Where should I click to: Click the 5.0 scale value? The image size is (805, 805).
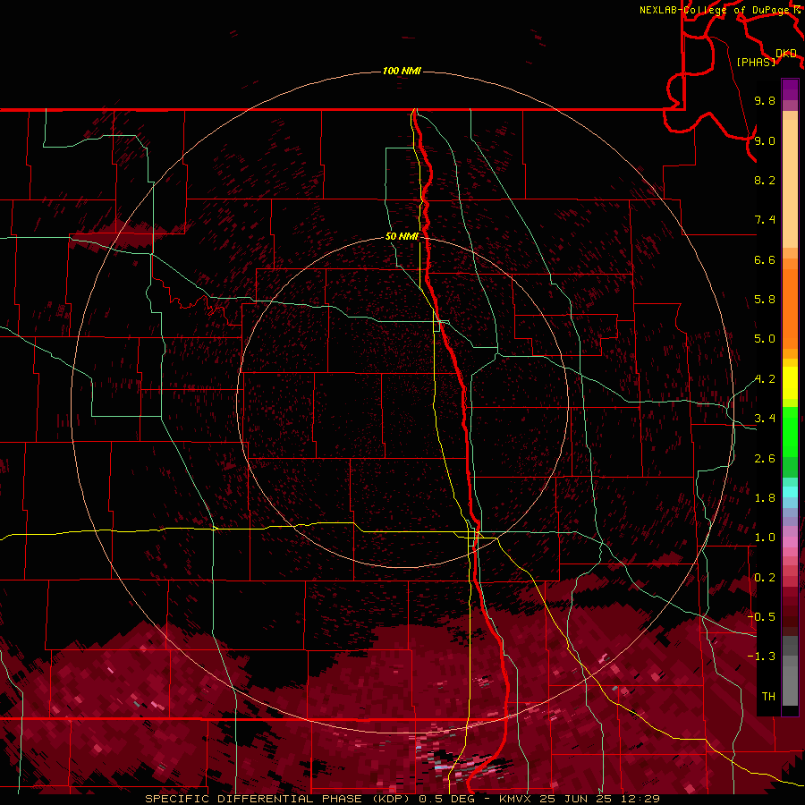(x=765, y=339)
